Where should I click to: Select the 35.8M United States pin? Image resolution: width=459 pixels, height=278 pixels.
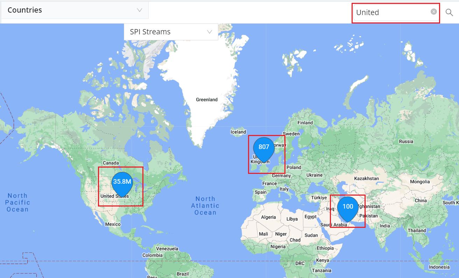coord(122,184)
